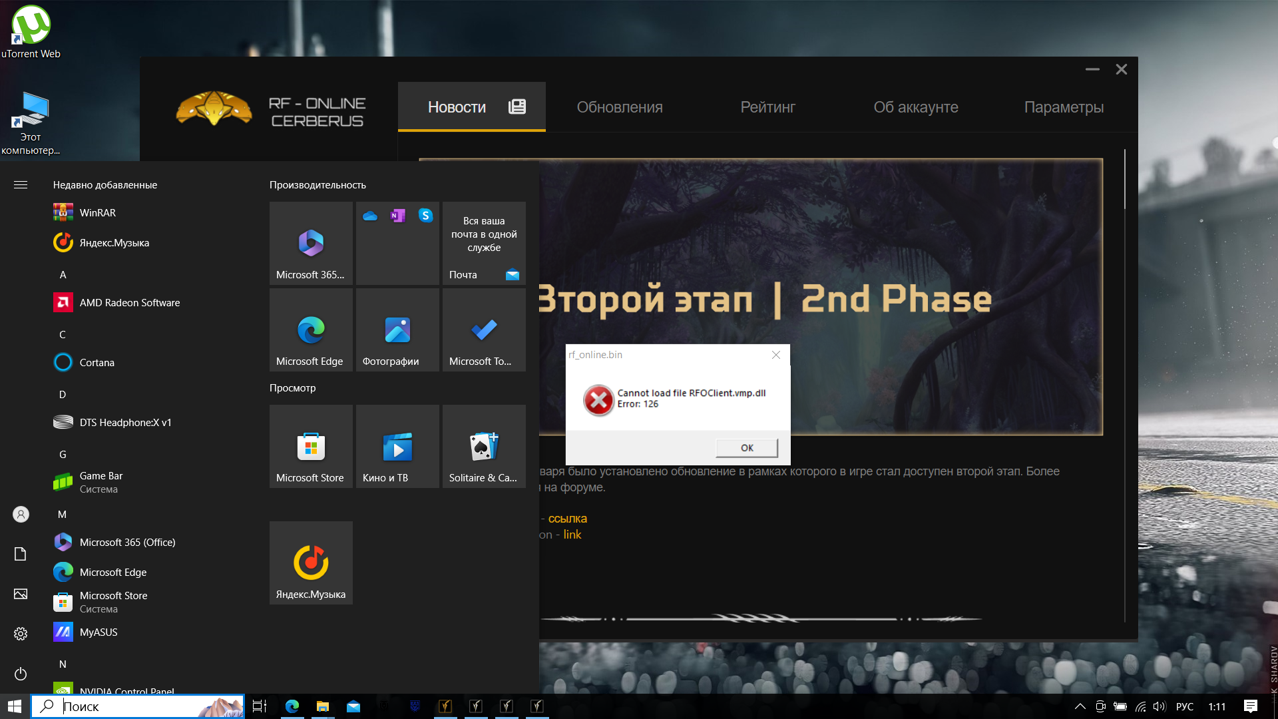
Task: Open the Фотографии tile
Action: 397,330
